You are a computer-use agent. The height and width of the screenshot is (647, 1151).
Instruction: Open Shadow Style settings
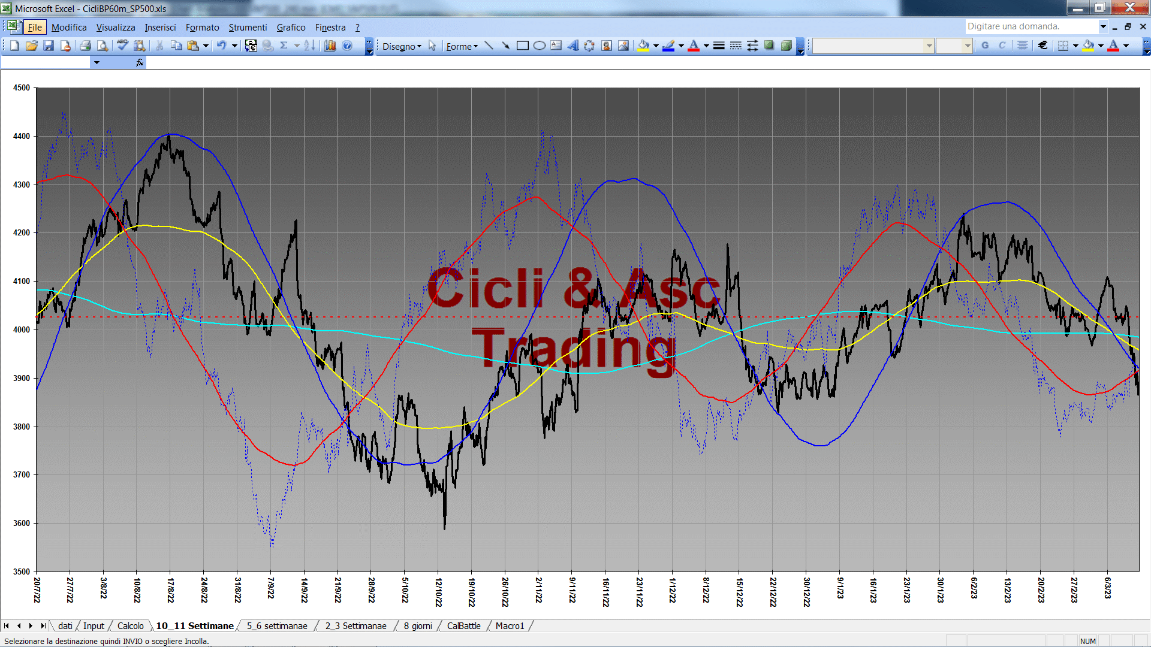point(769,46)
